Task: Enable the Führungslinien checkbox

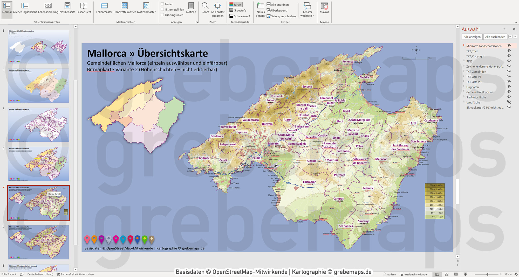Action: pyautogui.click(x=162, y=15)
